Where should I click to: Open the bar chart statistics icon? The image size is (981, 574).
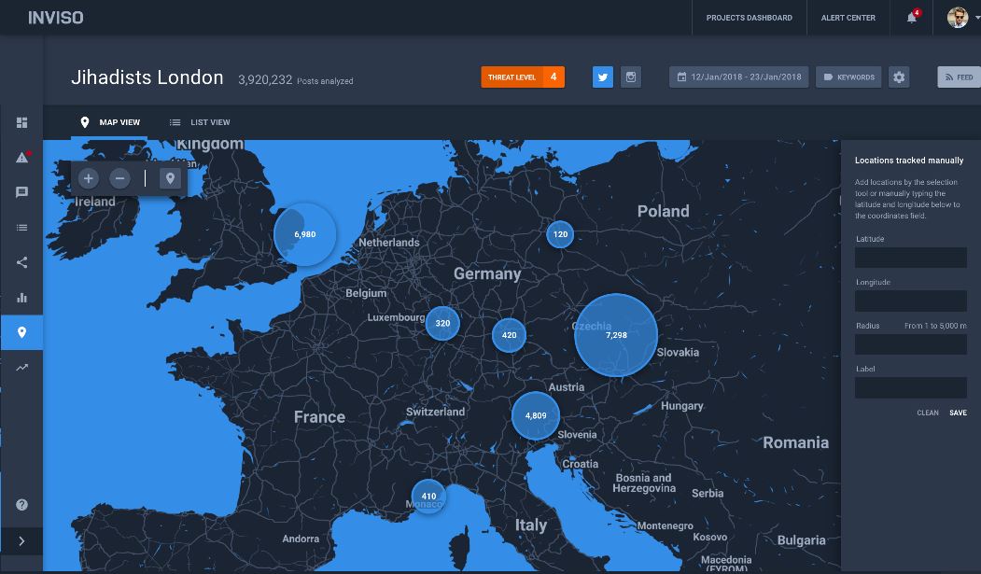tap(21, 298)
